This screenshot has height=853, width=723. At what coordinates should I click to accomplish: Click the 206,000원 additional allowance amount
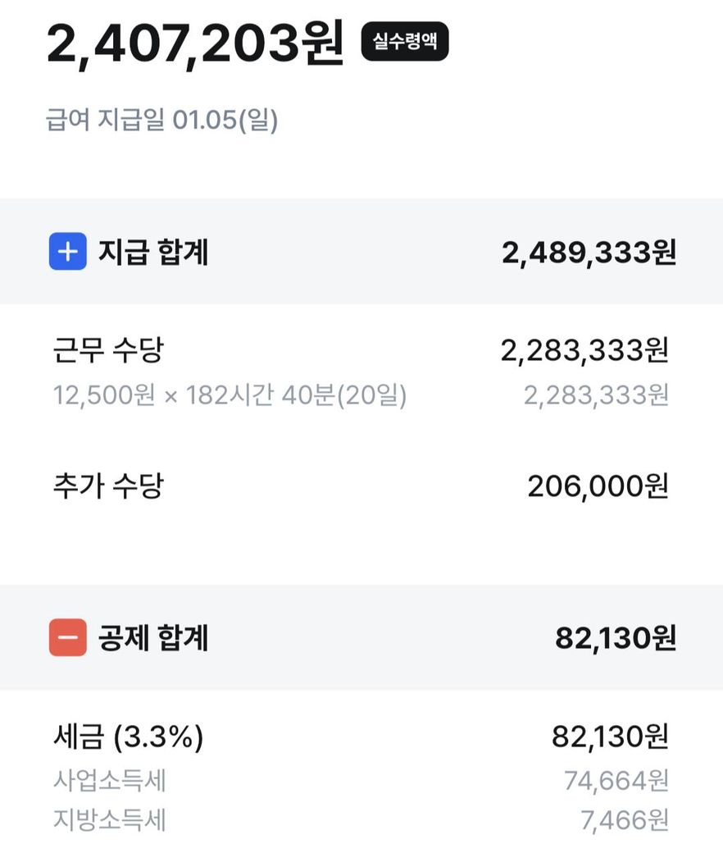pyautogui.click(x=598, y=486)
